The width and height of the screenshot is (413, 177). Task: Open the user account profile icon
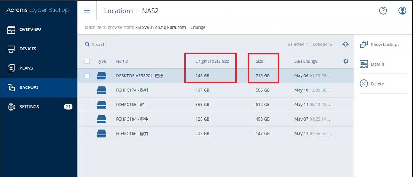402,11
